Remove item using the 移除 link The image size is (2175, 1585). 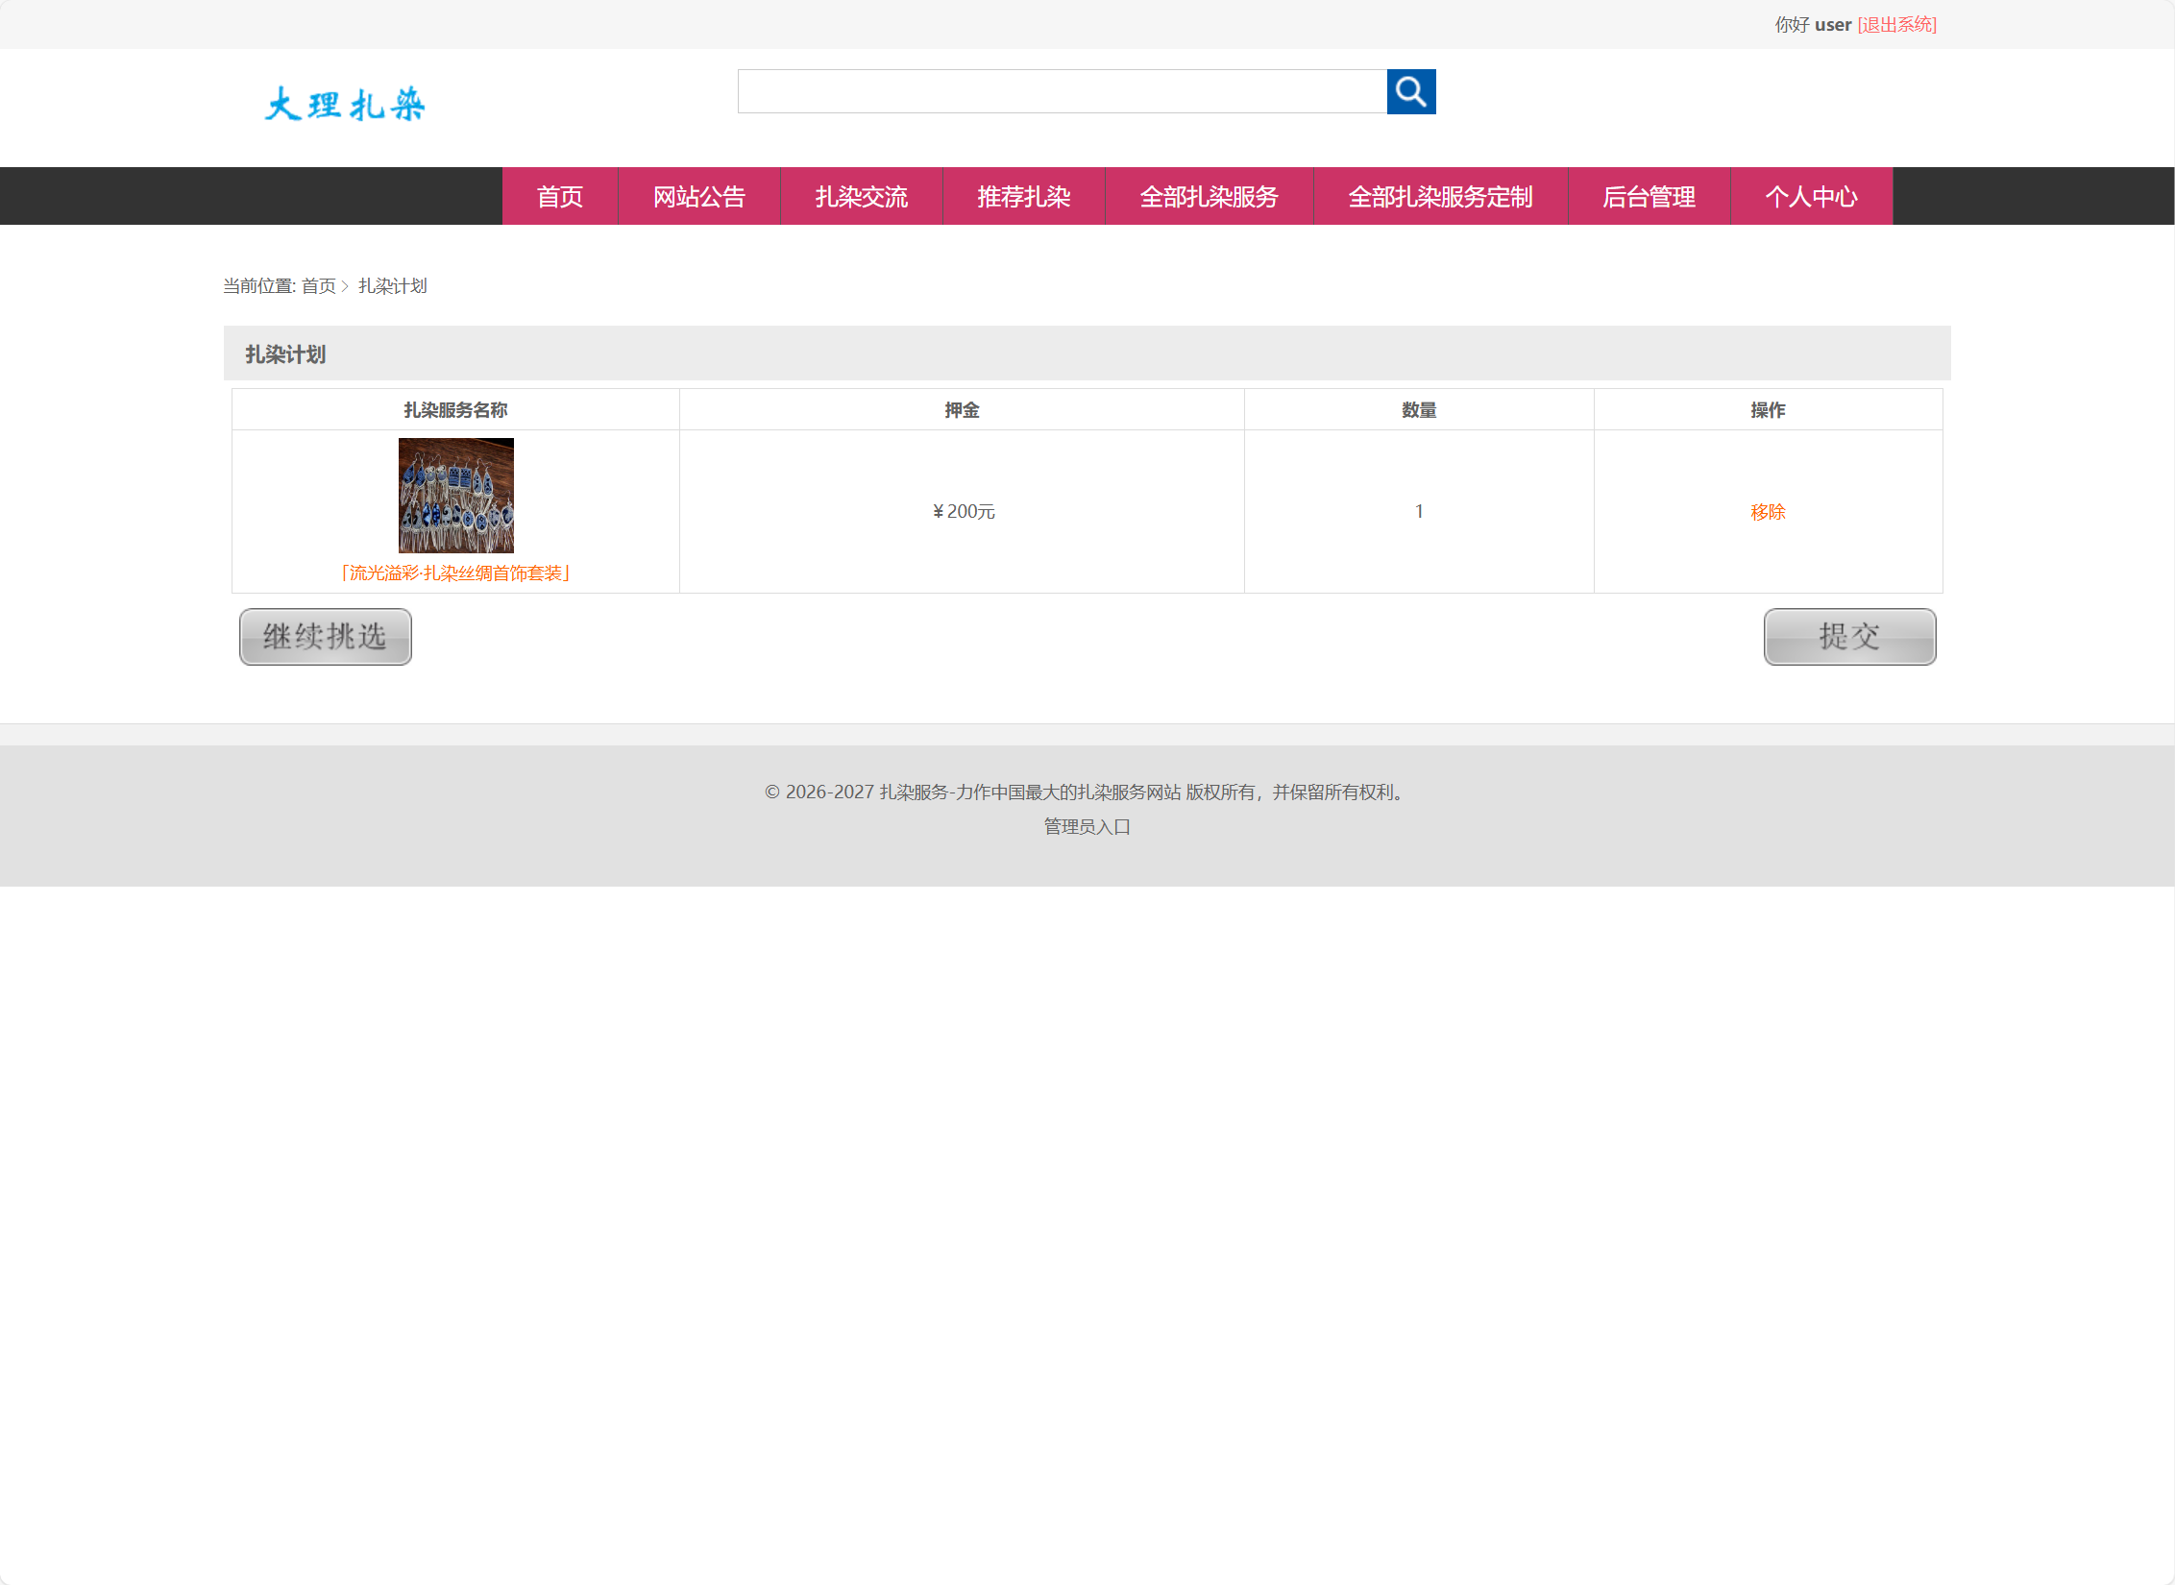pyautogui.click(x=1767, y=511)
